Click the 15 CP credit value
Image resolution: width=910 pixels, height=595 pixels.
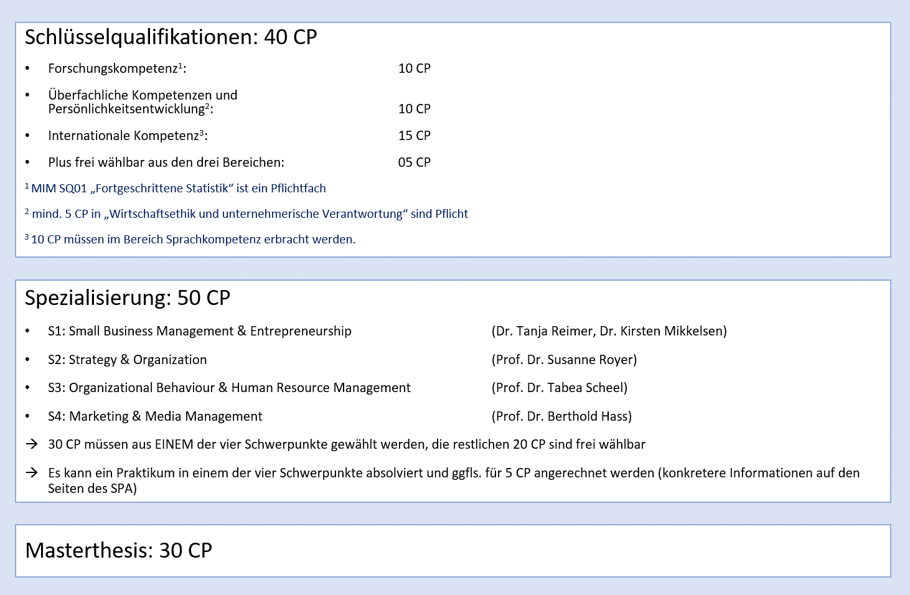click(x=414, y=136)
